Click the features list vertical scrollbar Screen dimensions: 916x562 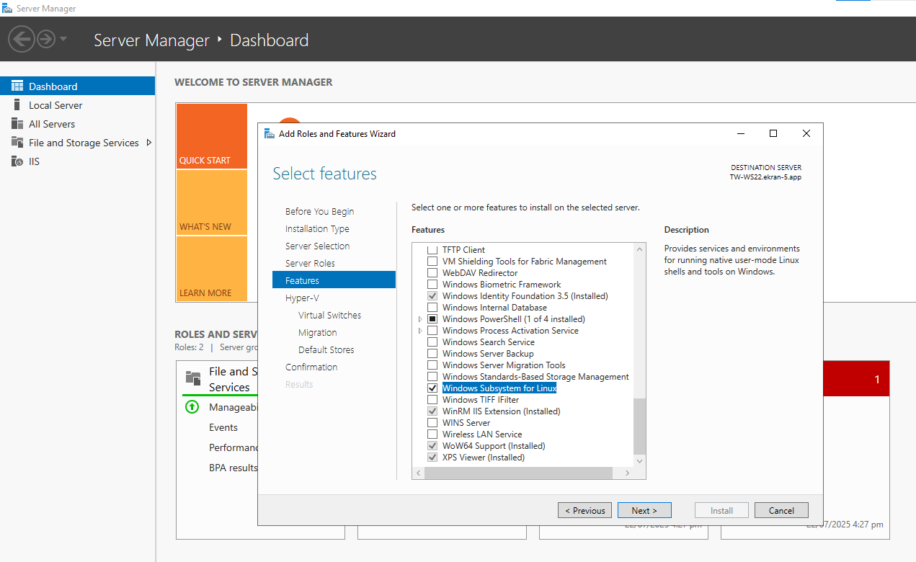coord(639,425)
